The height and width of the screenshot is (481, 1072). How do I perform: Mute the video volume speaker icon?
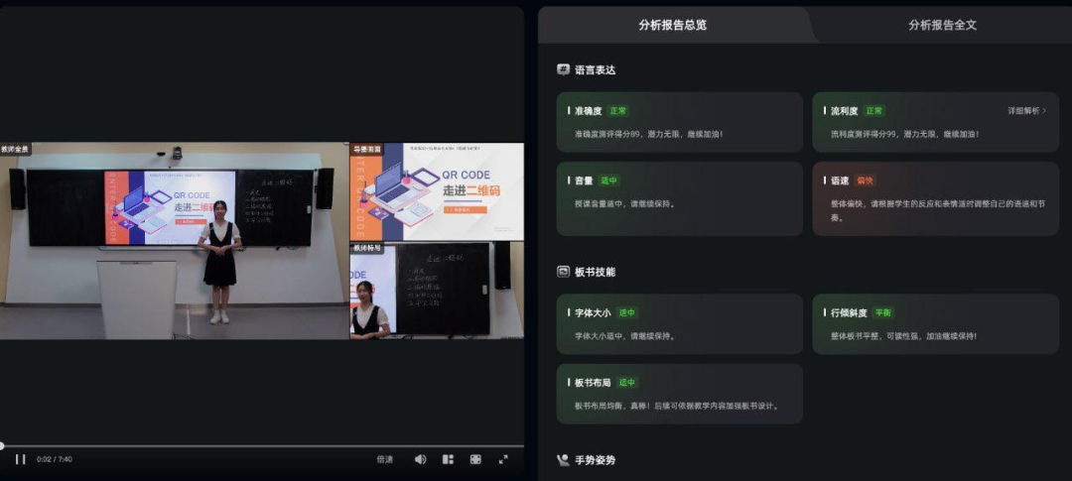[x=421, y=459]
